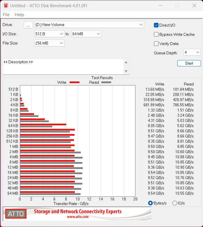Change the Queue Depth dropdown value
Image resolution: width=203 pixels, height=227 pixels.
tap(192, 53)
